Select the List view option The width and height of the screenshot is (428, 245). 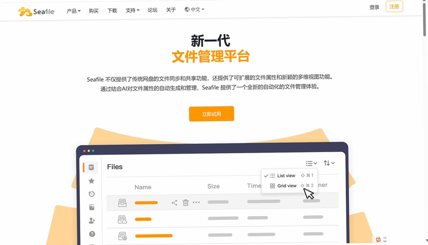pyautogui.click(x=289, y=176)
